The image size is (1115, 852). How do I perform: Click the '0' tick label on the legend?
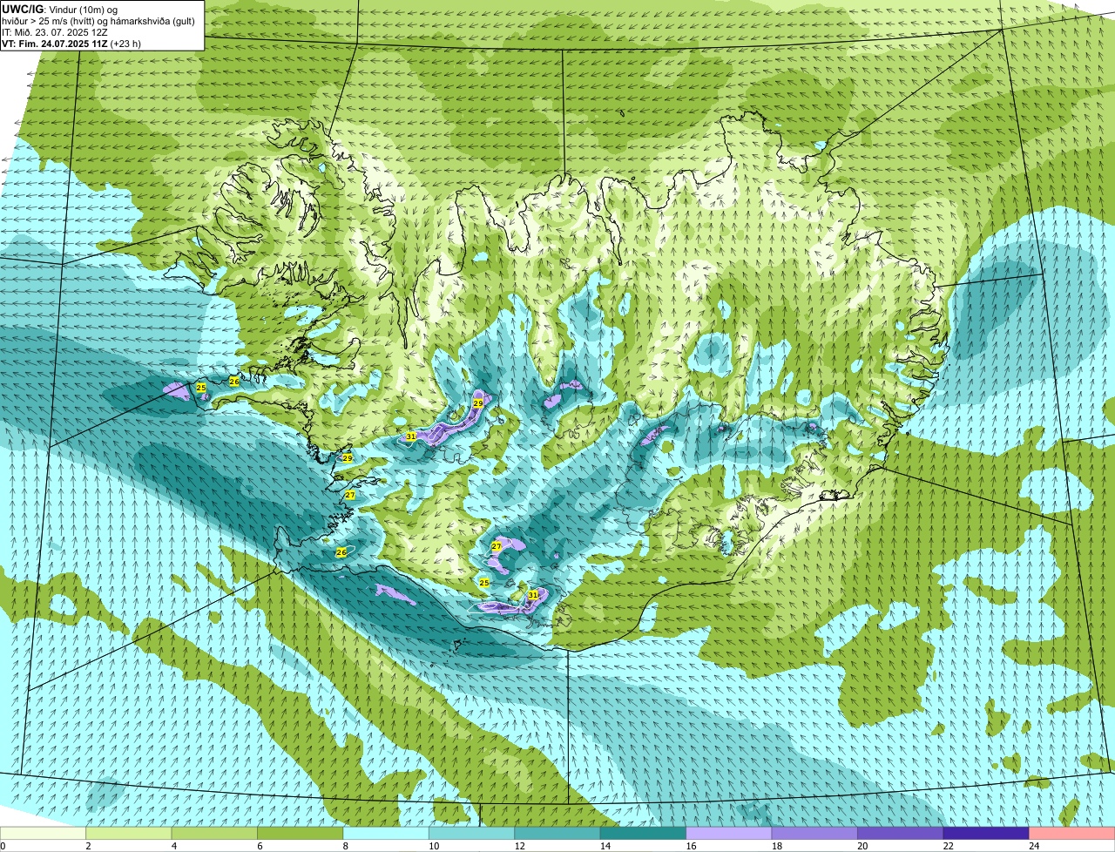click(3, 846)
